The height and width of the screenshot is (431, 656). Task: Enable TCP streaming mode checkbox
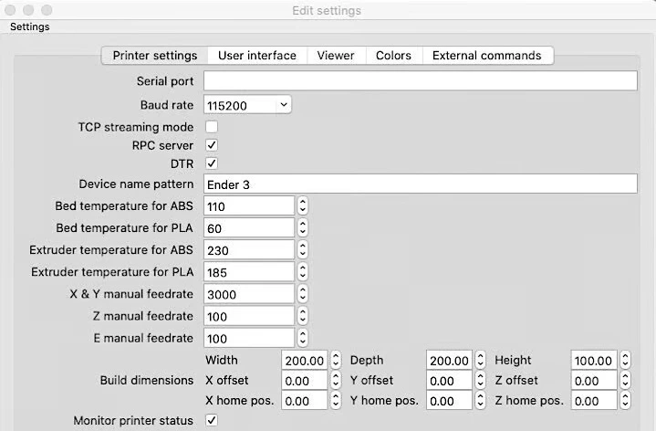pos(212,127)
